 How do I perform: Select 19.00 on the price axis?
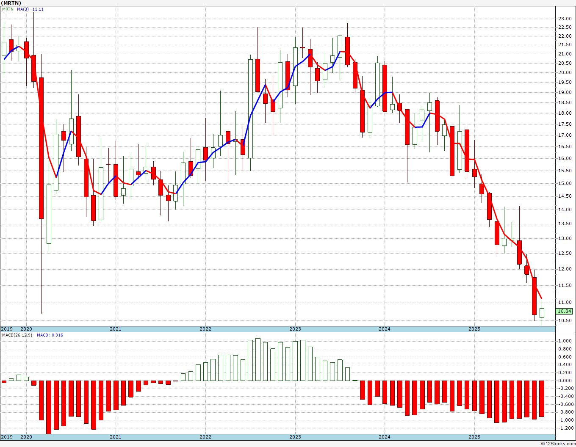pos(565,92)
